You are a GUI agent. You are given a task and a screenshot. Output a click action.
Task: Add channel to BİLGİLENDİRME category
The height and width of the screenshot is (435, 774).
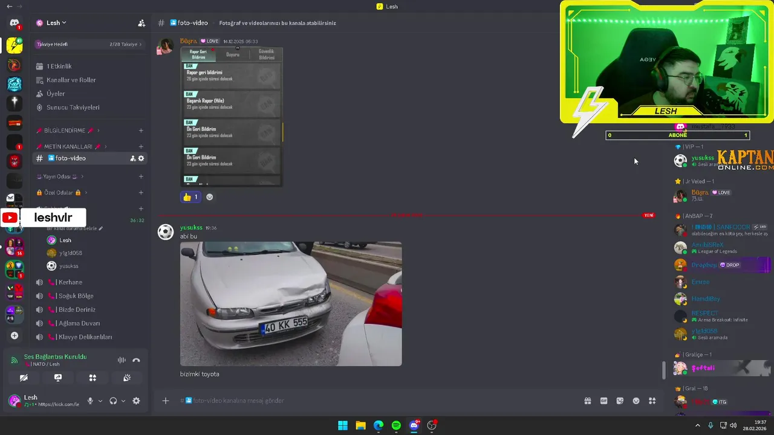click(x=141, y=130)
